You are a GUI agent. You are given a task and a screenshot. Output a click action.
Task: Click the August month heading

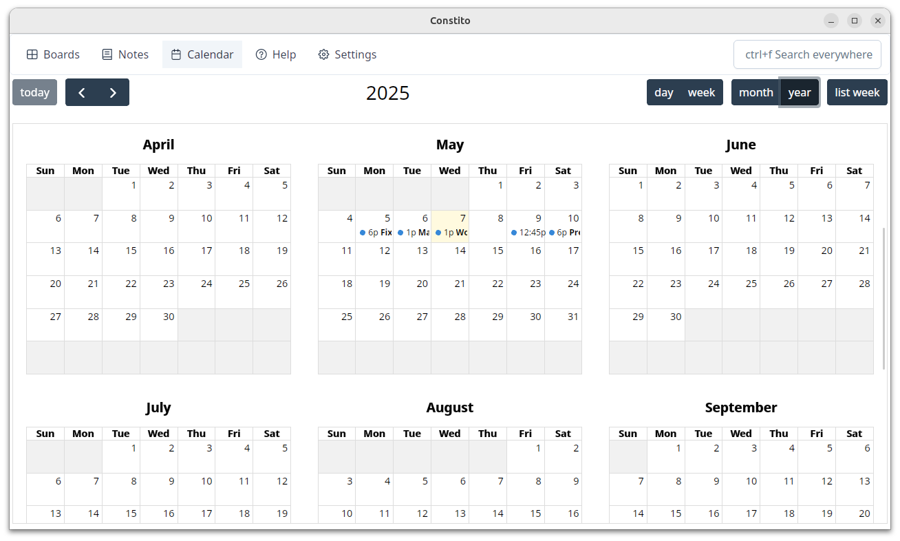[450, 407]
